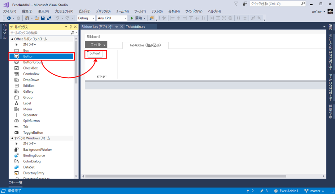This screenshot has height=194, width=335.
Task: Select BackgroundWorker in Windows Forms list
Action: (41, 149)
